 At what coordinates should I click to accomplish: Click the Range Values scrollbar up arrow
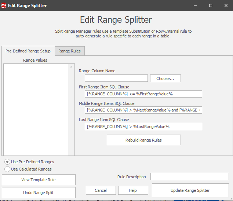[72, 67]
